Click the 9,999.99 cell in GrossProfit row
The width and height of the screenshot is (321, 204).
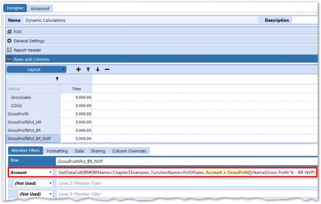click(x=76, y=114)
